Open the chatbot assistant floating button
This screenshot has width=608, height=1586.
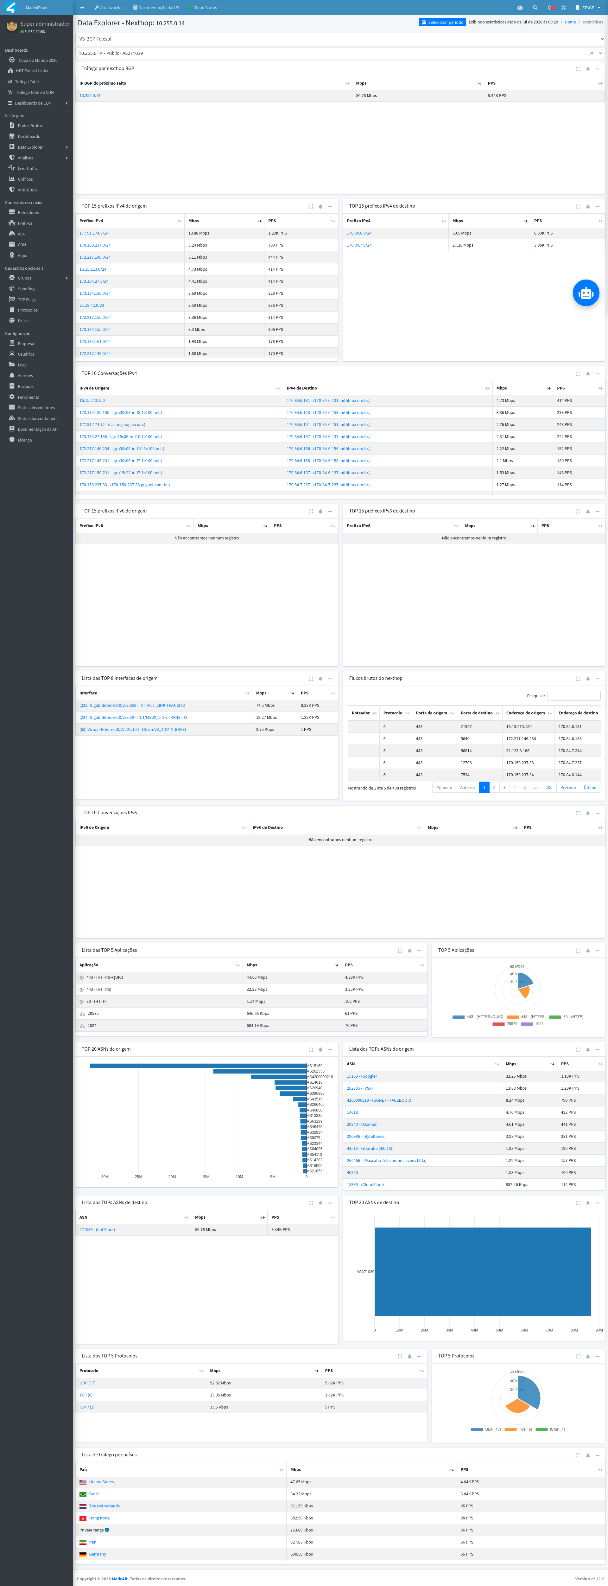click(585, 293)
